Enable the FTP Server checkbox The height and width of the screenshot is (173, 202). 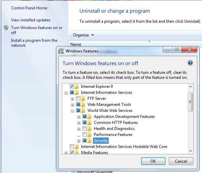(78, 99)
